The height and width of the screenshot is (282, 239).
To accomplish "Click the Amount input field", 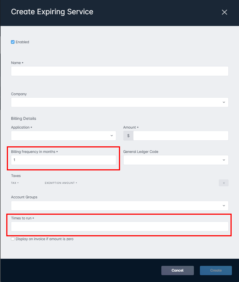I will click(x=181, y=136).
